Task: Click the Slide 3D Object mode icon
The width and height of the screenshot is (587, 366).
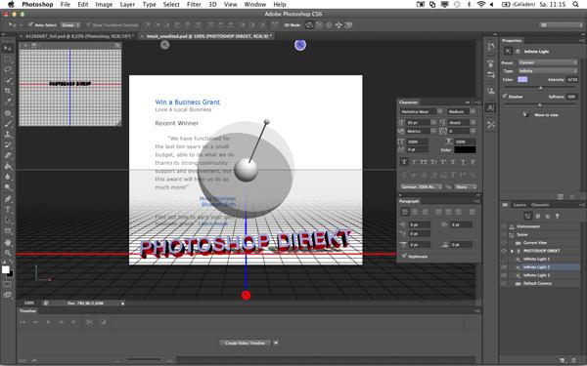Action: pyautogui.click(x=339, y=25)
